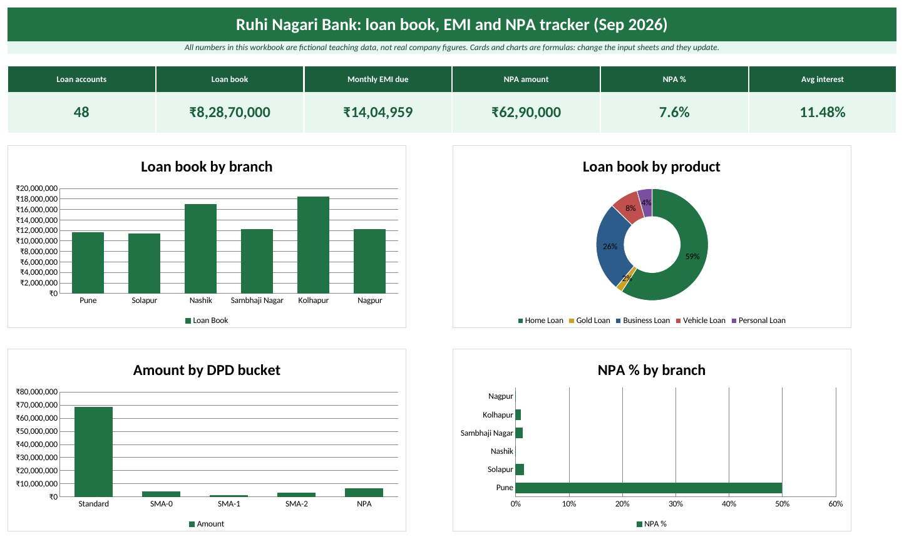Viewport: 904px width, 539px height.
Task: Click the Pune bar in NPA % by branch
Action: [x=649, y=488]
